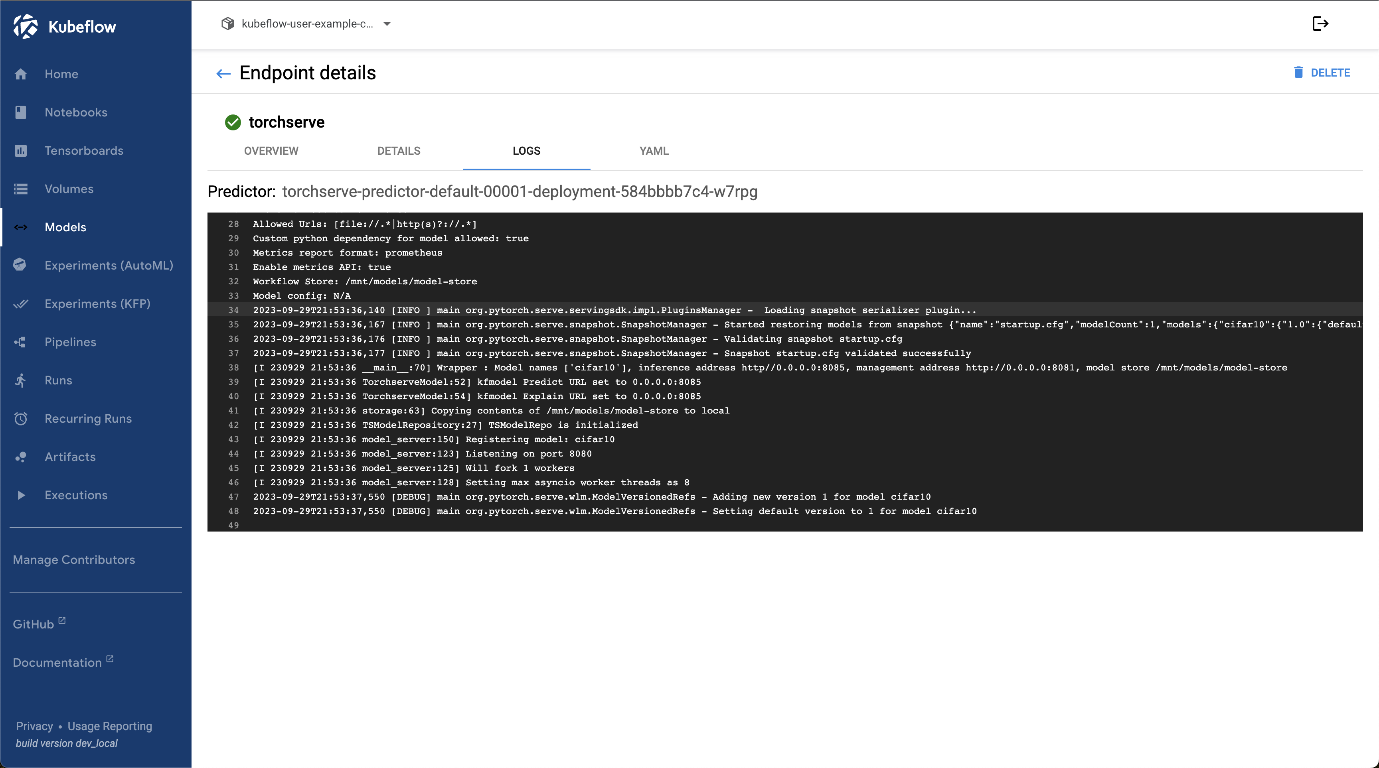Click the logout icon at top right
The height and width of the screenshot is (768, 1379).
(x=1320, y=24)
